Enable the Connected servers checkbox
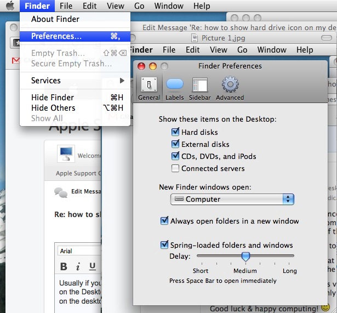The height and width of the screenshot is (313, 337). 175,168
